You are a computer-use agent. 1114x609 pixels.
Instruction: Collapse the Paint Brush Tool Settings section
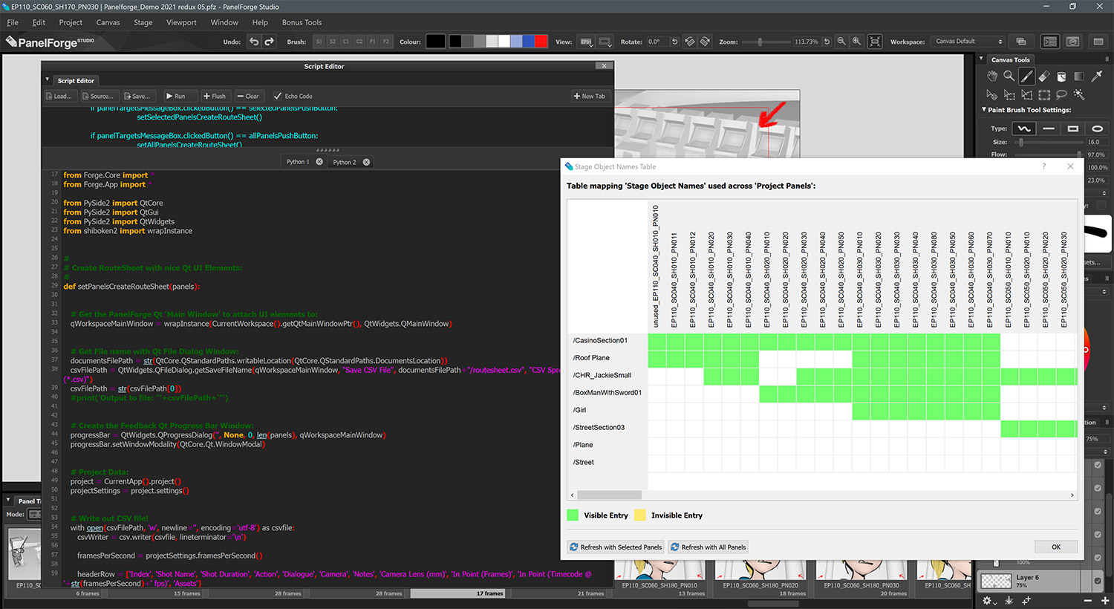tap(984, 109)
